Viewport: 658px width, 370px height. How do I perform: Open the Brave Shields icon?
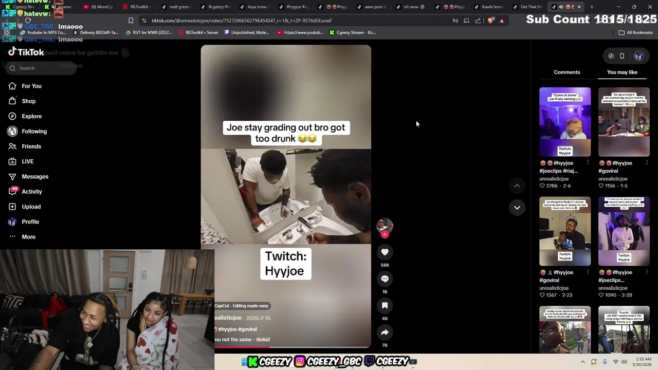(x=491, y=21)
